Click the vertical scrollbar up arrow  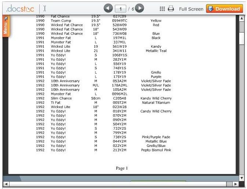pos(241,19)
